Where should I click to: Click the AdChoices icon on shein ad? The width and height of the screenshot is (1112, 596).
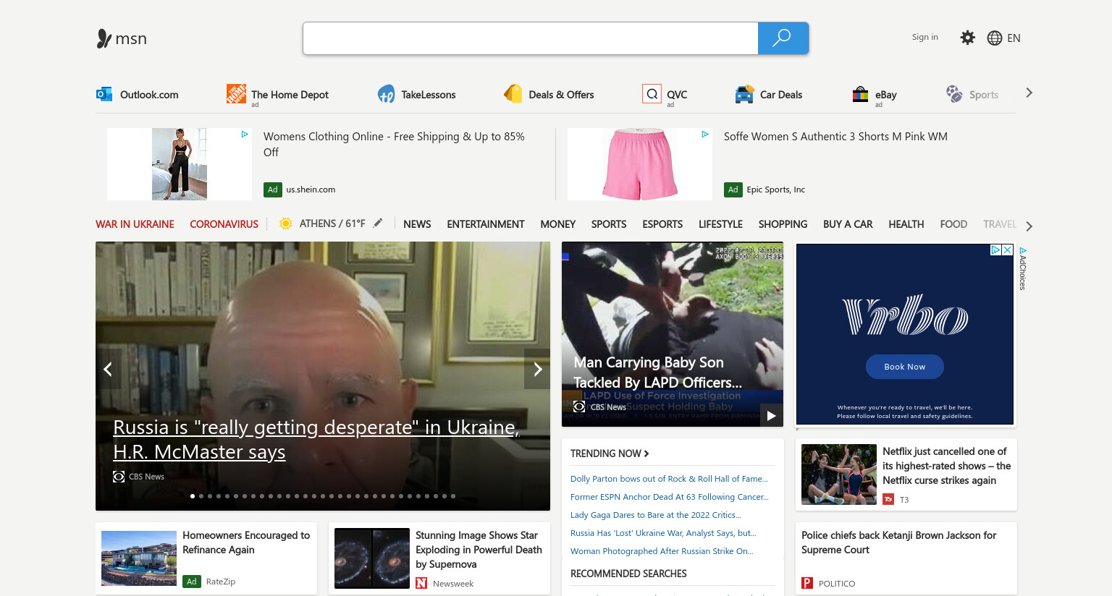tap(245, 134)
